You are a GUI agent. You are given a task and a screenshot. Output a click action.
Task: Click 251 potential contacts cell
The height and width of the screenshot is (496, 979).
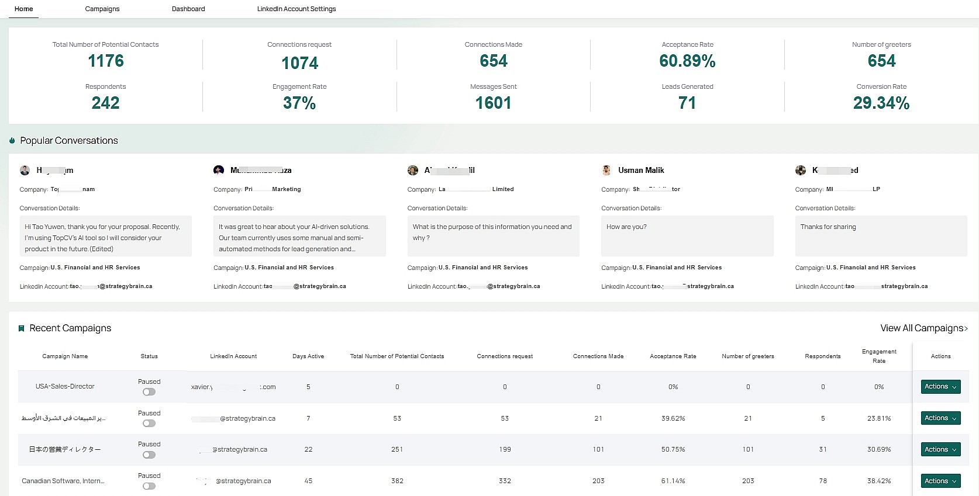tap(397, 449)
